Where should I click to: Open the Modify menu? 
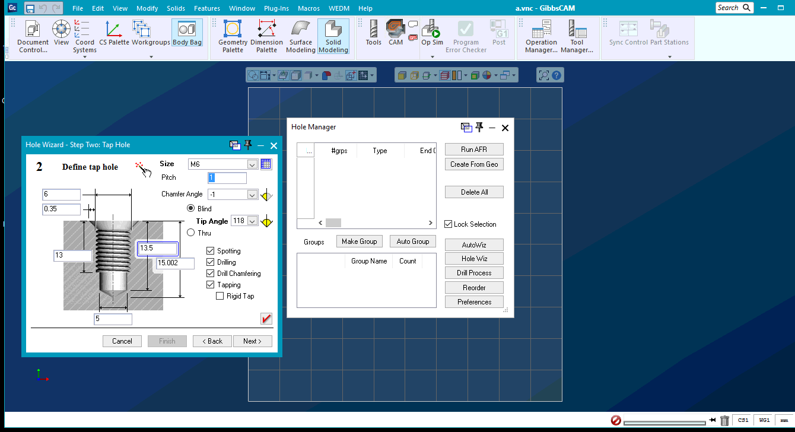147,8
